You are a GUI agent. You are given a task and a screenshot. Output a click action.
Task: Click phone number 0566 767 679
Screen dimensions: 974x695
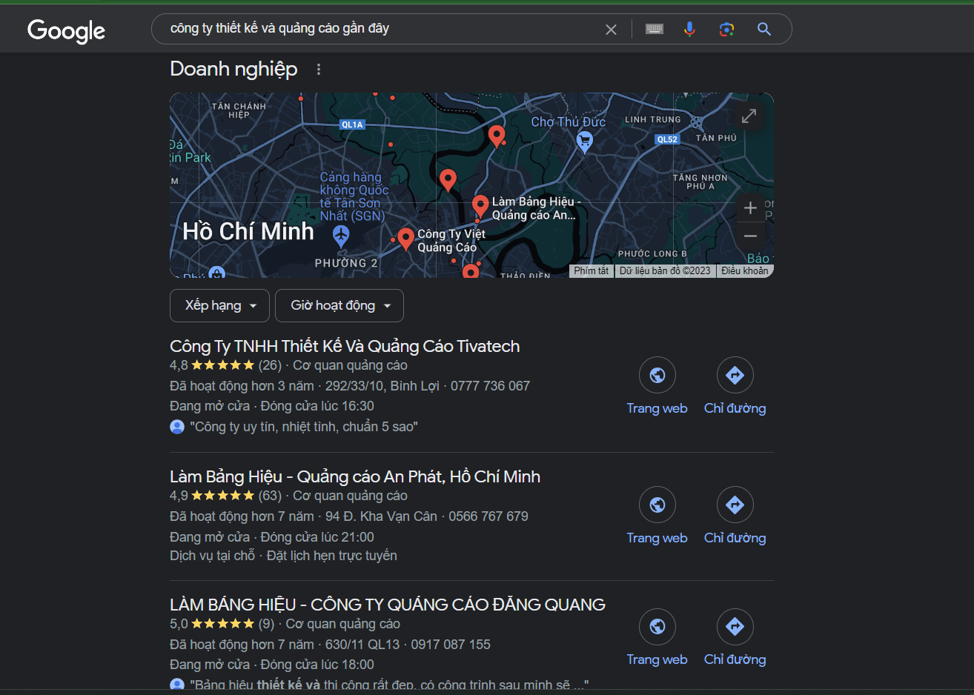pyautogui.click(x=488, y=516)
